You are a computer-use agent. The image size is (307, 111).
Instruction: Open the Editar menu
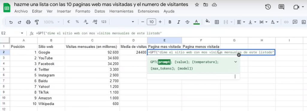(37, 11)
